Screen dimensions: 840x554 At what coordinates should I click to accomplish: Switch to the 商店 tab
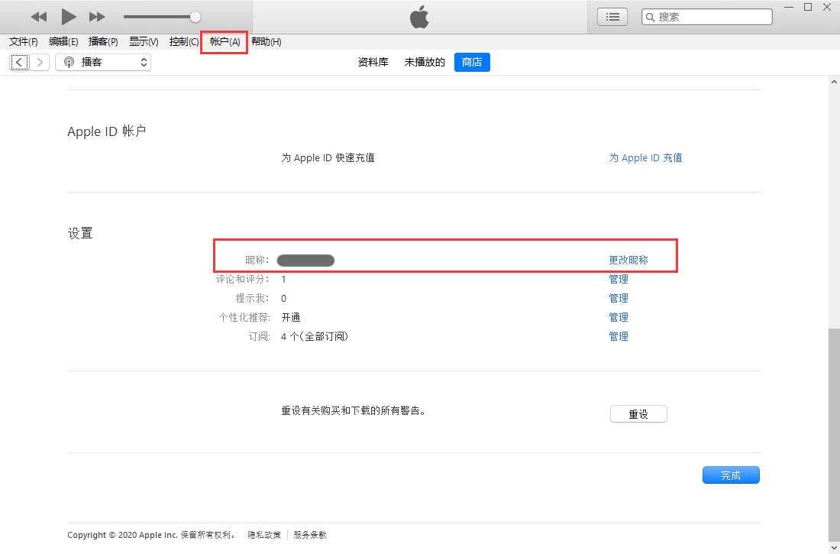(x=472, y=63)
